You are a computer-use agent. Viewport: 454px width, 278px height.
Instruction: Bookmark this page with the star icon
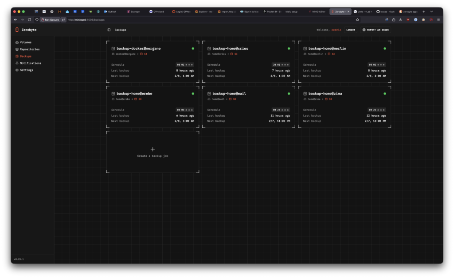[357, 20]
